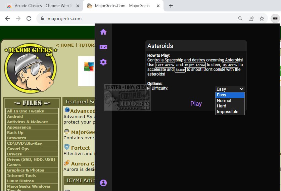Switch to the MajorGeeks.Com tab
The width and height of the screenshot is (281, 191).
tap(123, 6)
